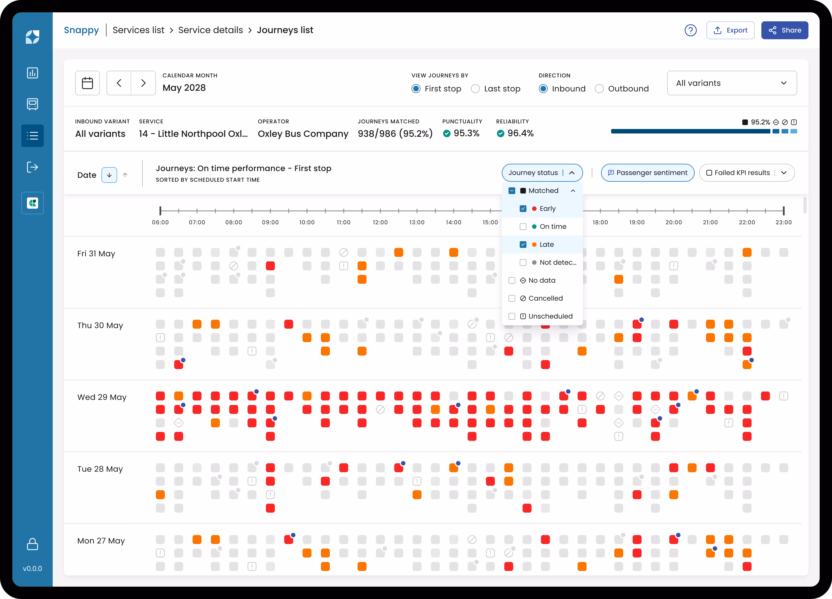
Task: Select the Outbound direction radio
Action: coord(599,89)
